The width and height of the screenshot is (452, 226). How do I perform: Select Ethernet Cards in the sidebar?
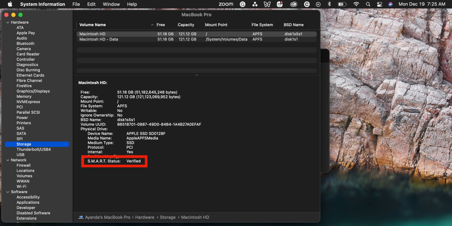tap(30, 75)
